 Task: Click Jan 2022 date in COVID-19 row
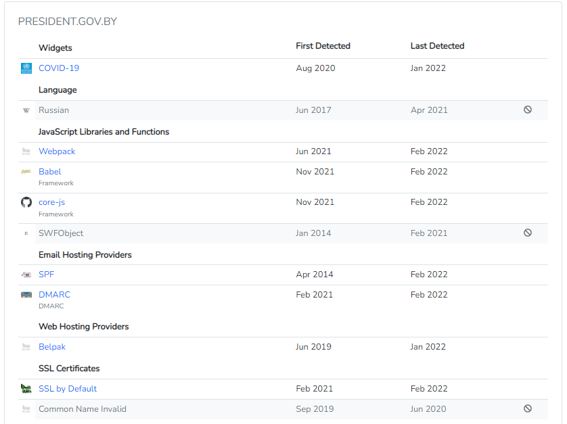428,68
